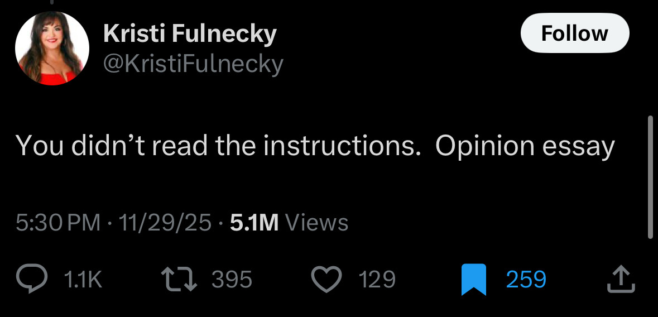Screen dimensions: 658x317
Task: Click the 1.1K replies count
Action: [83, 279]
